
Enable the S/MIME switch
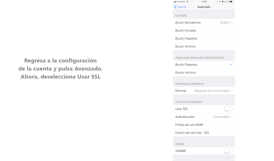[x=228, y=151]
